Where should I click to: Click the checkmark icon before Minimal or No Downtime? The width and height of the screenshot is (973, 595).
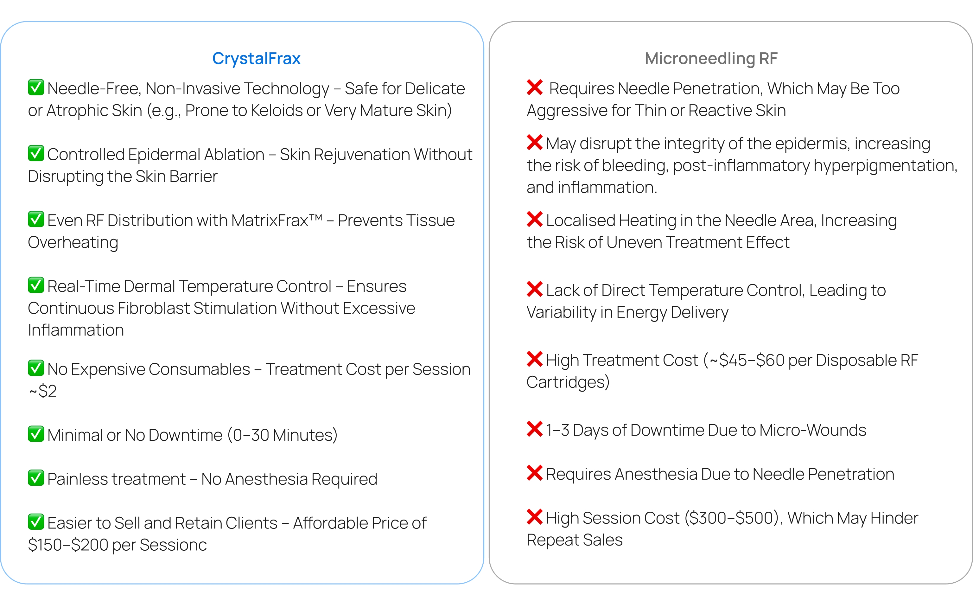pyautogui.click(x=36, y=434)
